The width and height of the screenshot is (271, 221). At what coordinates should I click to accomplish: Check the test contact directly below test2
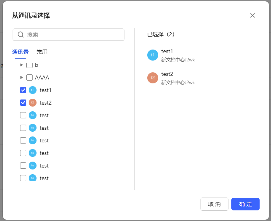click(23, 115)
